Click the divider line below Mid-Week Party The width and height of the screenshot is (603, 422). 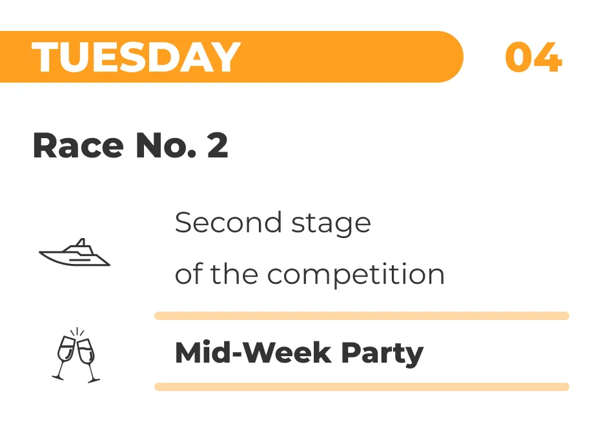[362, 387]
